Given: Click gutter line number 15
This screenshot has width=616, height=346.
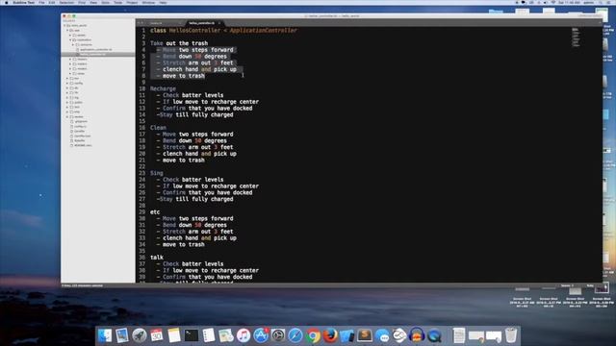Looking at the screenshot, I should coord(142,121).
